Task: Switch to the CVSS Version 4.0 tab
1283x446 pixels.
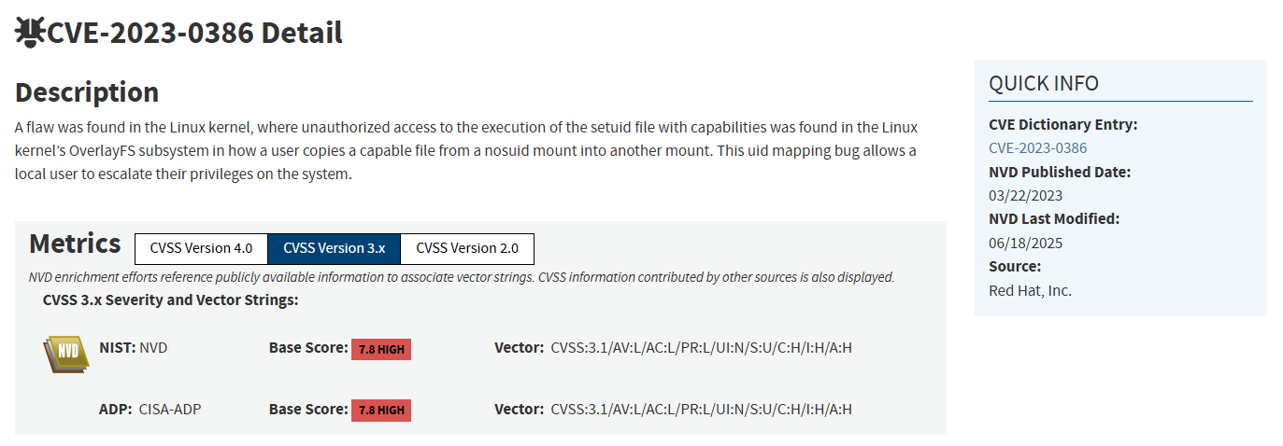Action: [x=201, y=248]
